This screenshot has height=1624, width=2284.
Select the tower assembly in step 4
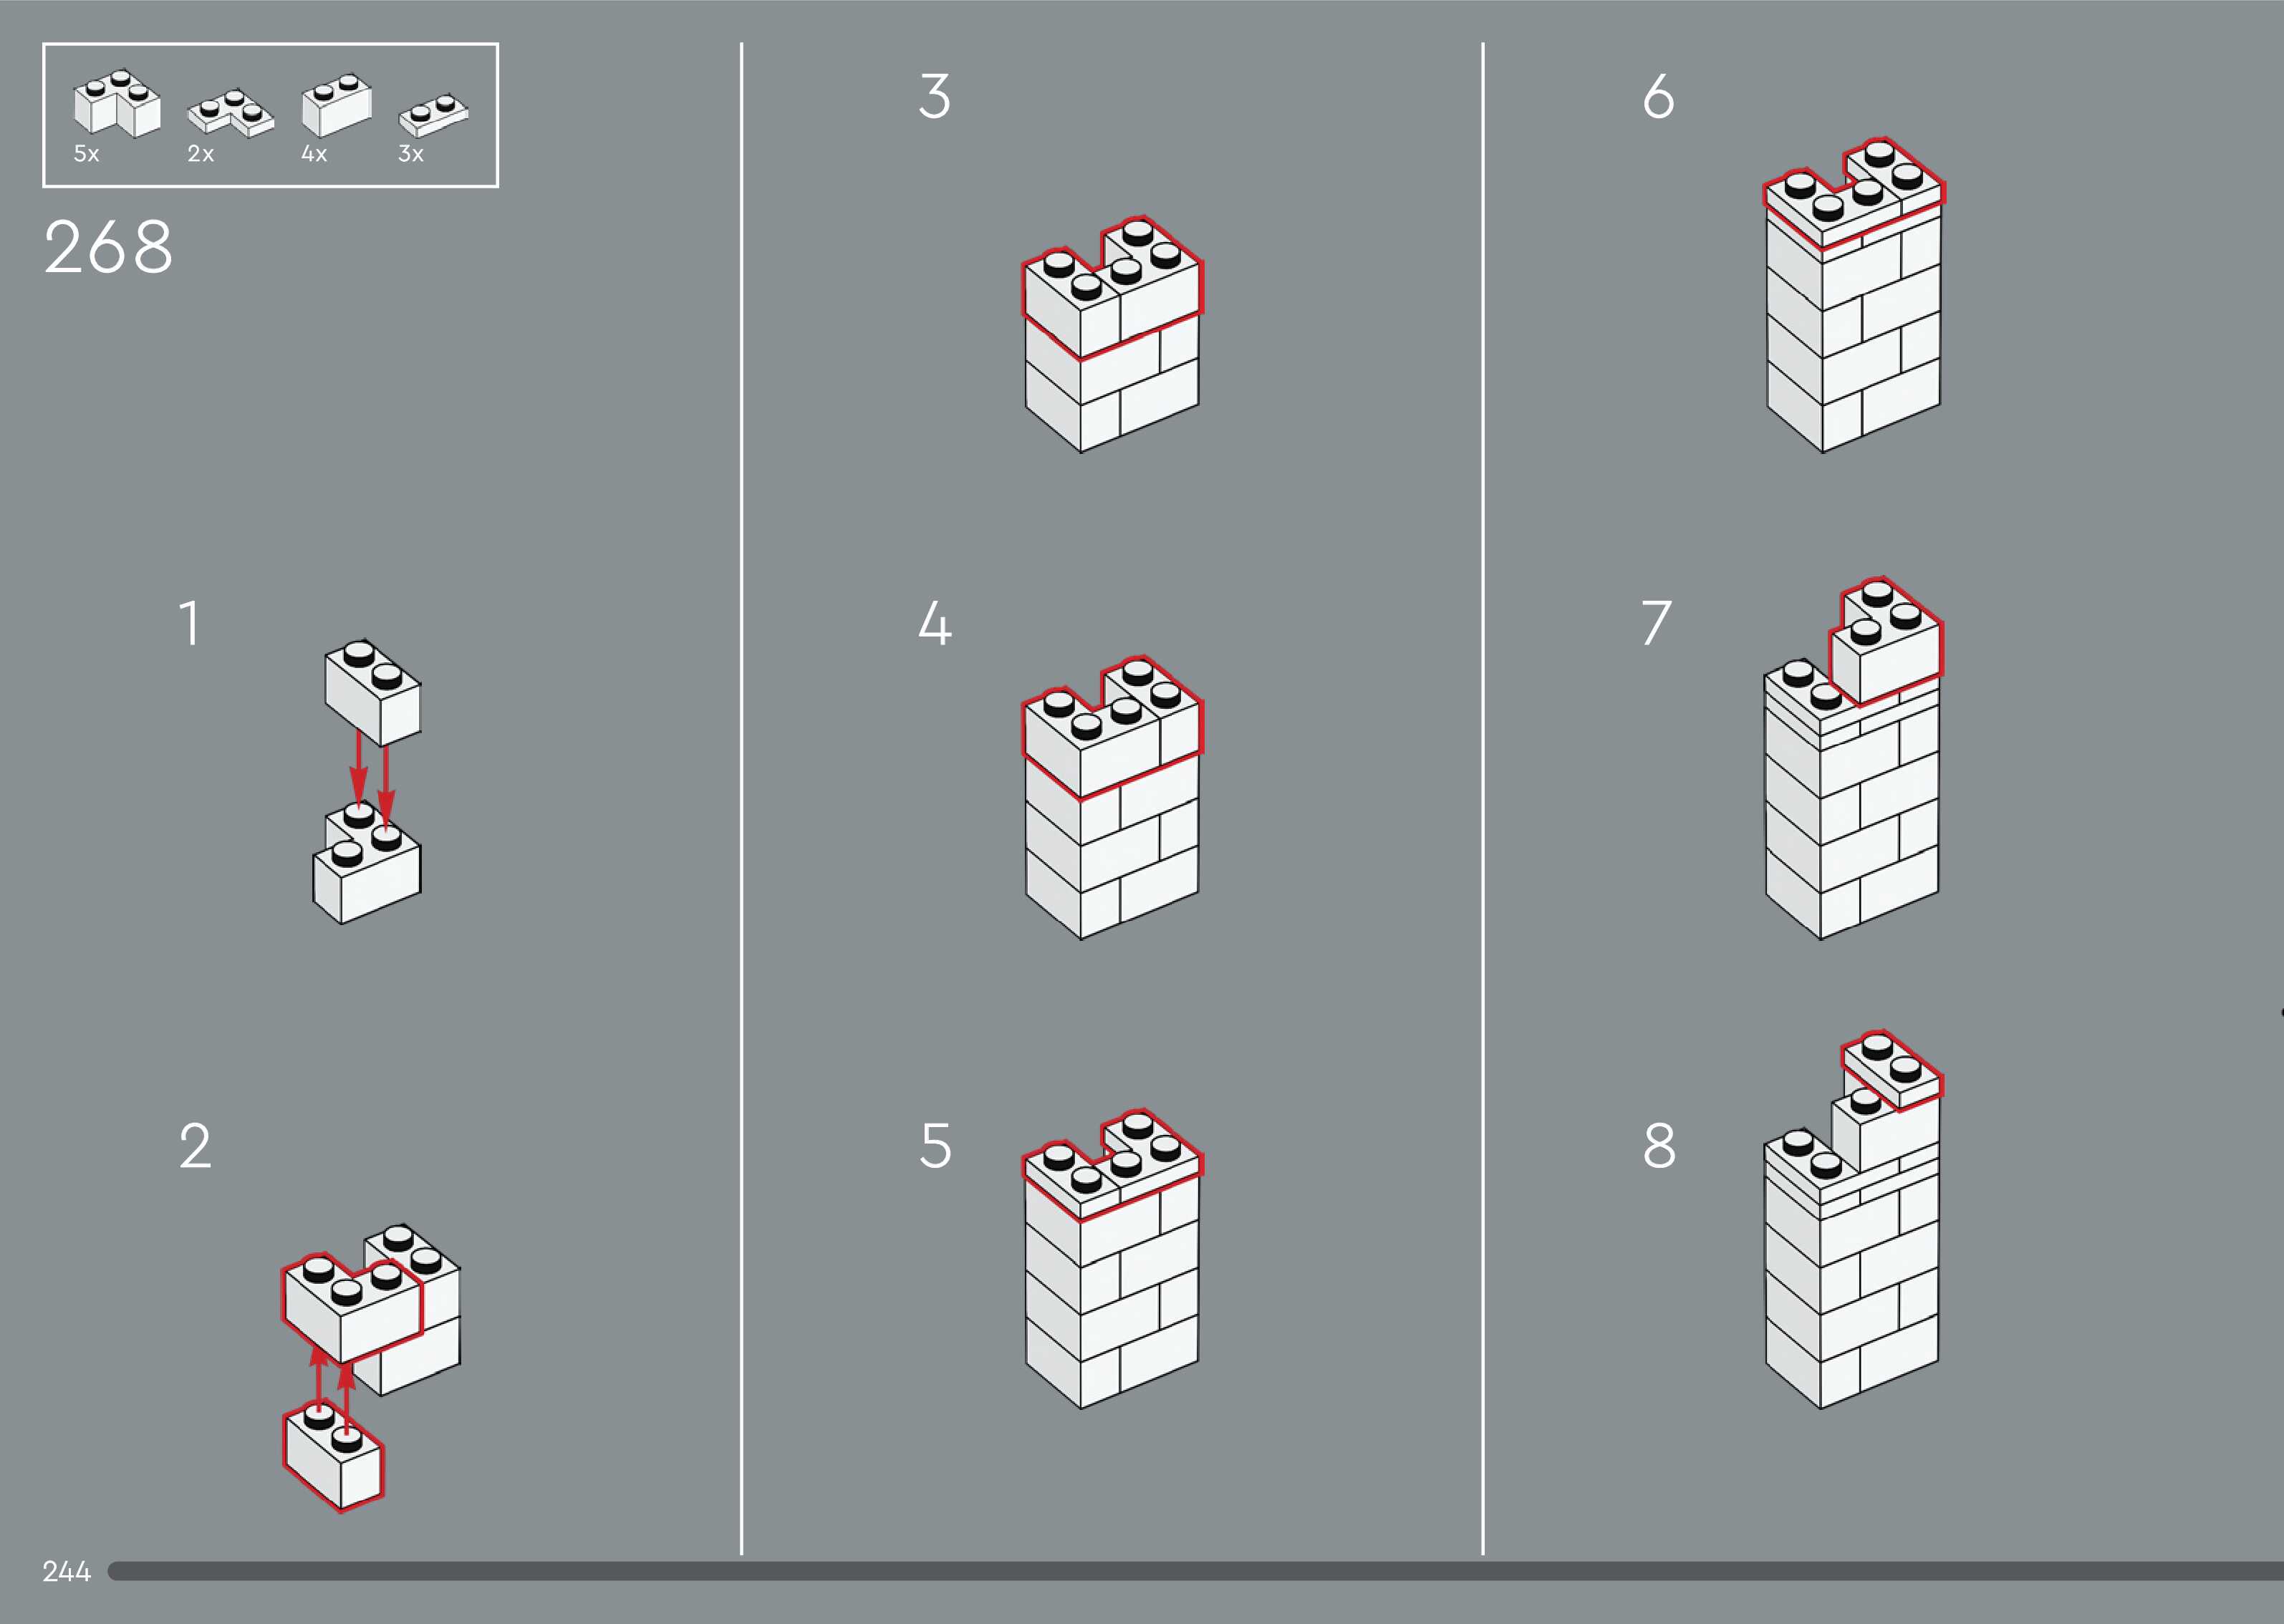click(x=1112, y=797)
